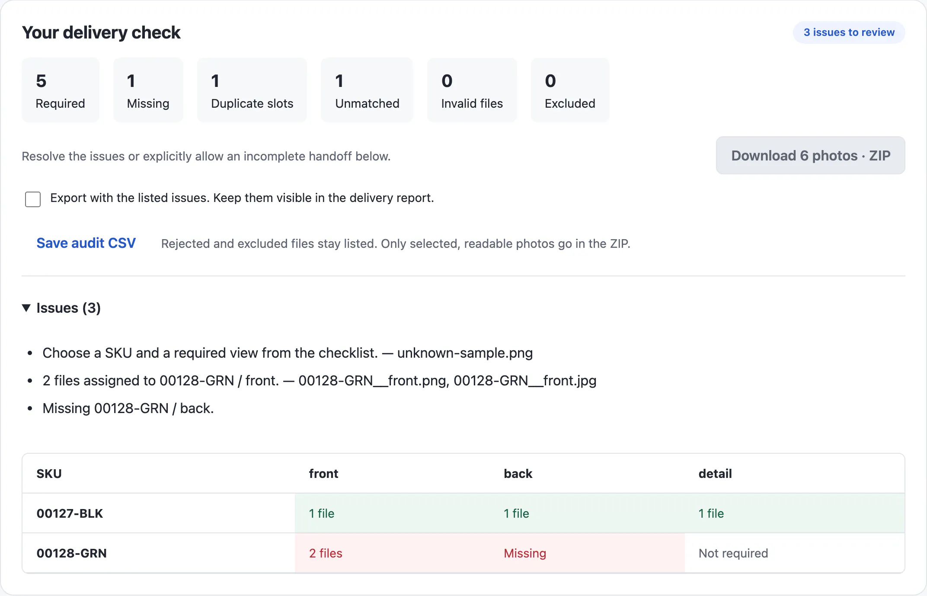
Task: Select the 0 Invalid files summary card
Action: point(472,90)
